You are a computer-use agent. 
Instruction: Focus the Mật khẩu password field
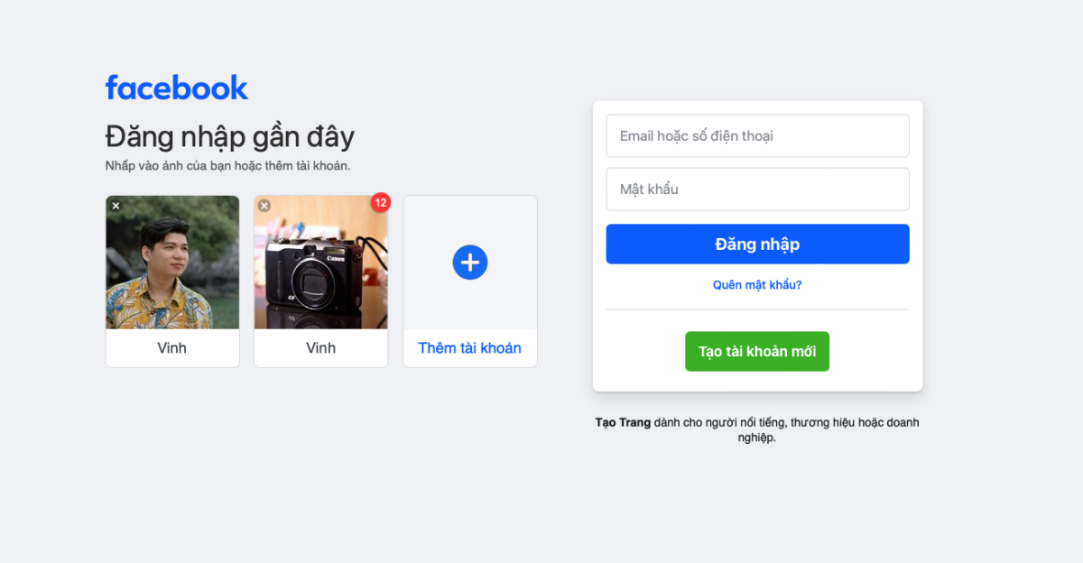(x=757, y=189)
